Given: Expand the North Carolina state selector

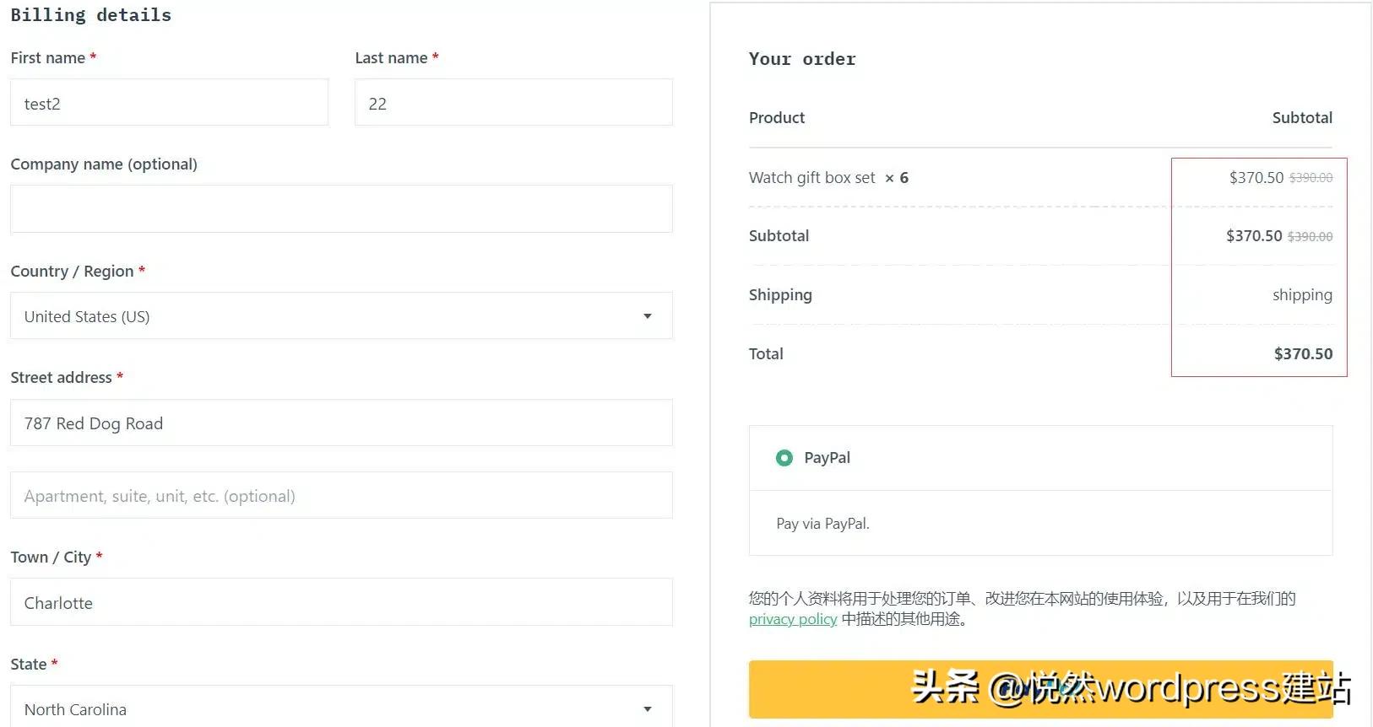Looking at the screenshot, I should 340,708.
